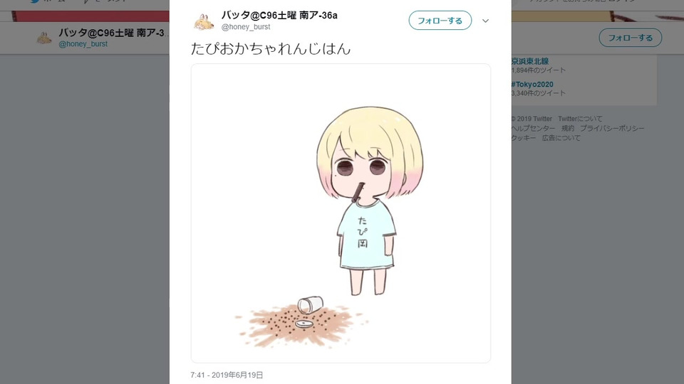The width and height of the screenshot is (684, 384).
Task: Enlarge the tapioca girl illustration
Action: pos(341,213)
